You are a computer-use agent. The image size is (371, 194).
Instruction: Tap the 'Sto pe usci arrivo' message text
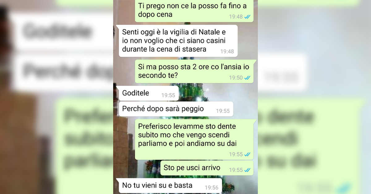tap(192, 168)
